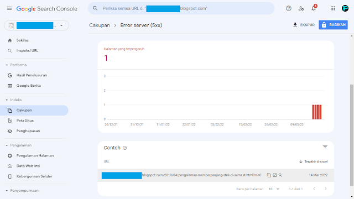Open example URL in new tab icon

click(x=274, y=175)
